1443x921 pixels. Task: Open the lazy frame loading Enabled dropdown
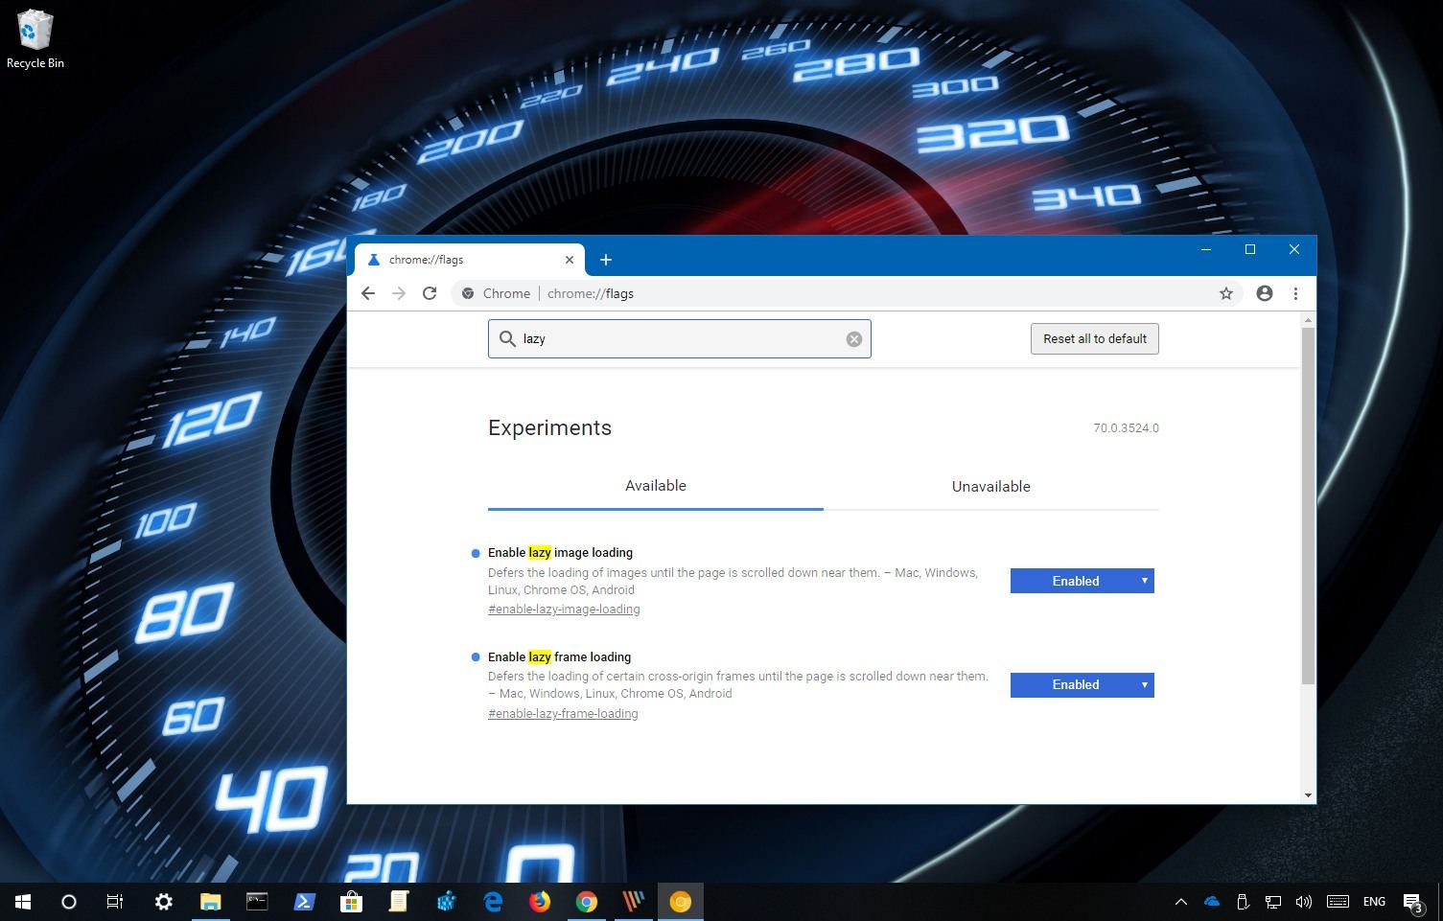click(1082, 685)
